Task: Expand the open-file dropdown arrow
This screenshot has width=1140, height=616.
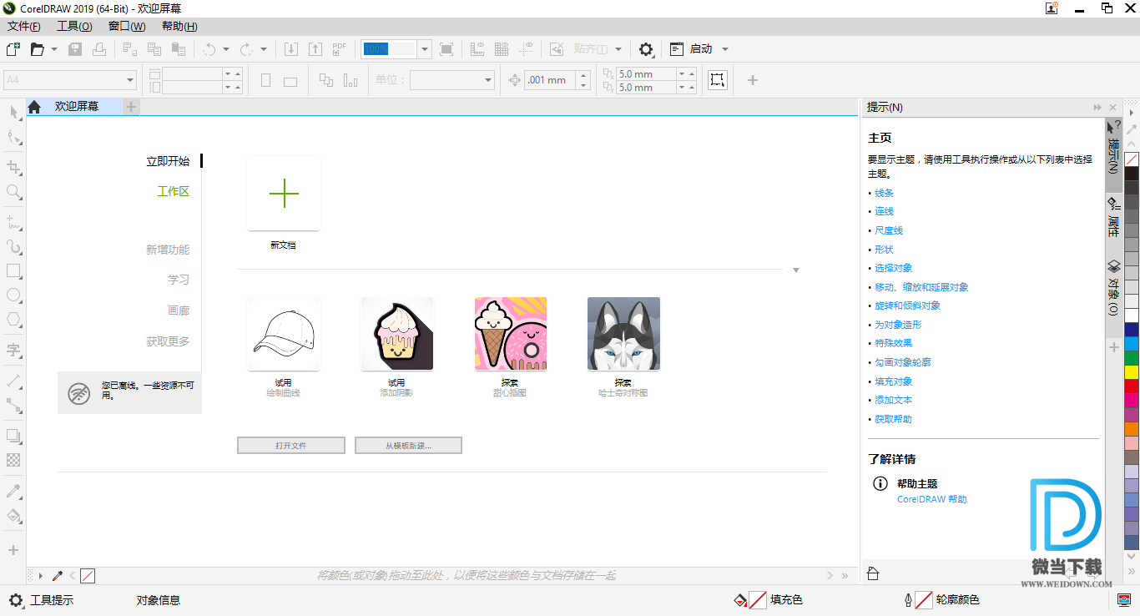Action: pos(54,49)
